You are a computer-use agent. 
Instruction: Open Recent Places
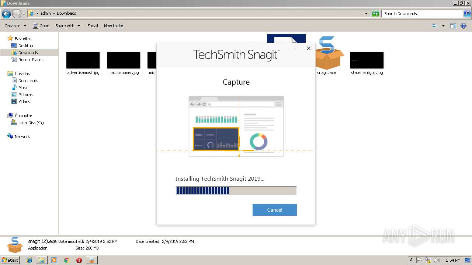31,60
